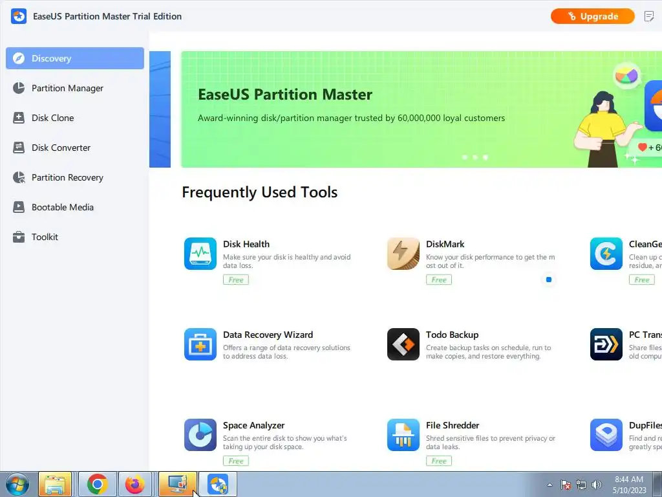Launch the Space Analyzer icon
This screenshot has height=497, width=662.
click(200, 435)
